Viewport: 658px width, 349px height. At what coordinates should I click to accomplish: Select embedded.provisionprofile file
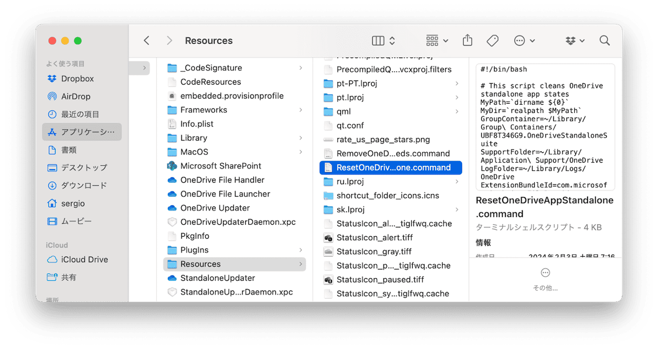[x=234, y=96]
